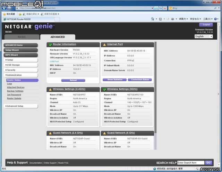Go back with the browser back arrow
The image size is (222, 172).
point(4,8)
